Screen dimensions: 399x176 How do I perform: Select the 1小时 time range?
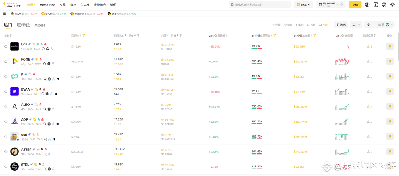click(300, 25)
